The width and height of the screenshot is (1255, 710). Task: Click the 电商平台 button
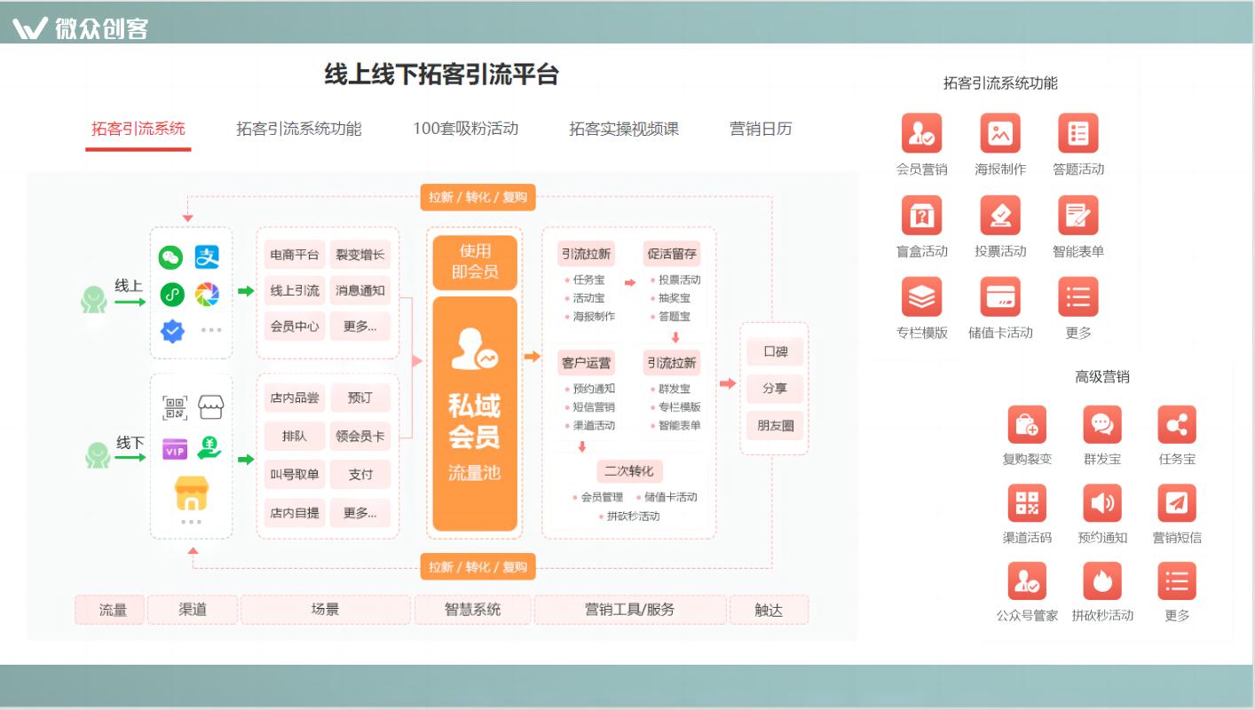pos(295,255)
